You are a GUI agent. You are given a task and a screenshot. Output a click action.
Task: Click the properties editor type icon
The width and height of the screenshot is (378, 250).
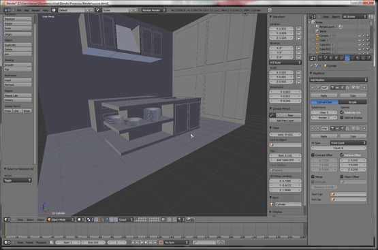pos(313,58)
